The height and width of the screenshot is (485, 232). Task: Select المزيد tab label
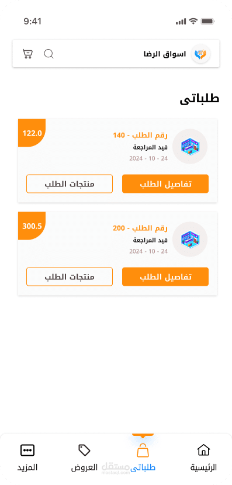click(x=27, y=467)
